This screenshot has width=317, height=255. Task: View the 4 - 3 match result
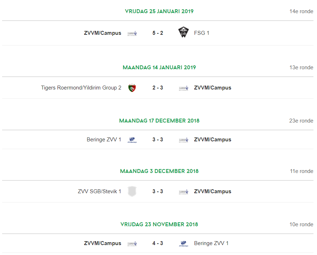coord(158,243)
